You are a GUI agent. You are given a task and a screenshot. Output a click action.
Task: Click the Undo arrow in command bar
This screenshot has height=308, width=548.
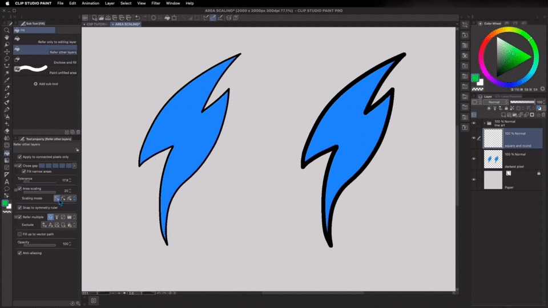coord(138,18)
